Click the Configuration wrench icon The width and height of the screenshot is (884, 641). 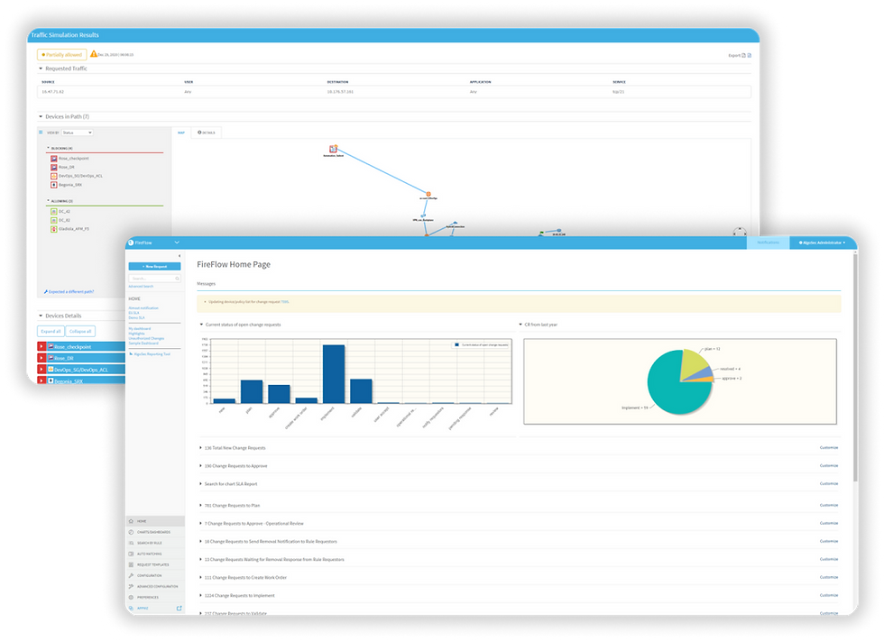[132, 575]
